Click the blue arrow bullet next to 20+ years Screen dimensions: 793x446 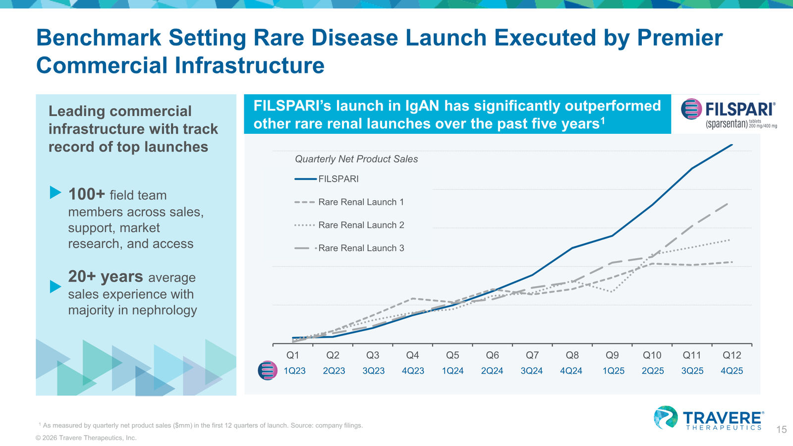coord(56,286)
